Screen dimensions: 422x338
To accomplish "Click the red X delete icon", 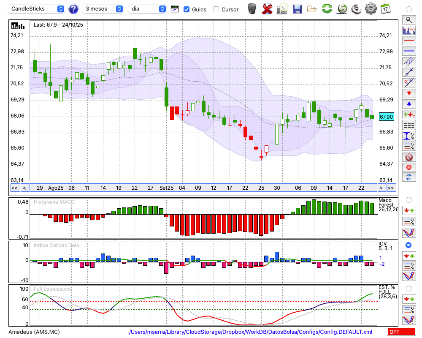I will coord(267,9).
